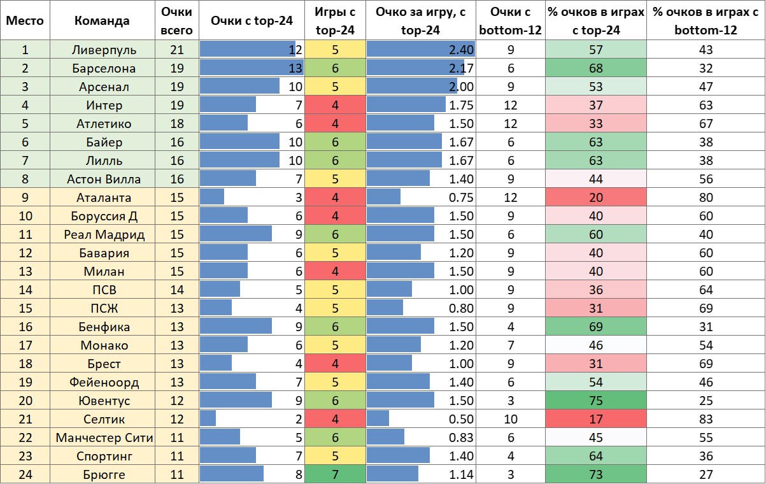Select the Очки всего header cell

177,20
